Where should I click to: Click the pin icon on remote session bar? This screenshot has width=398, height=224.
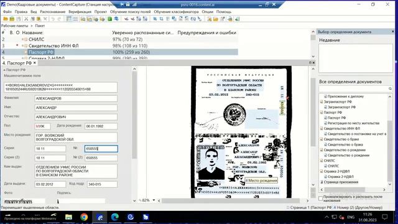coord(122,4)
